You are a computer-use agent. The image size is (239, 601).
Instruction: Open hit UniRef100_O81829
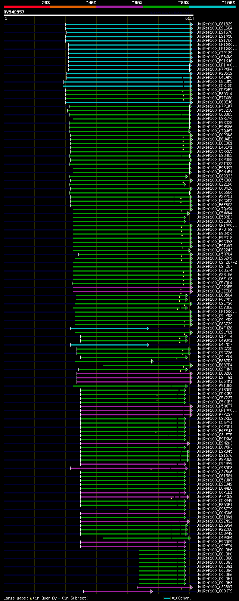pos(214,24)
